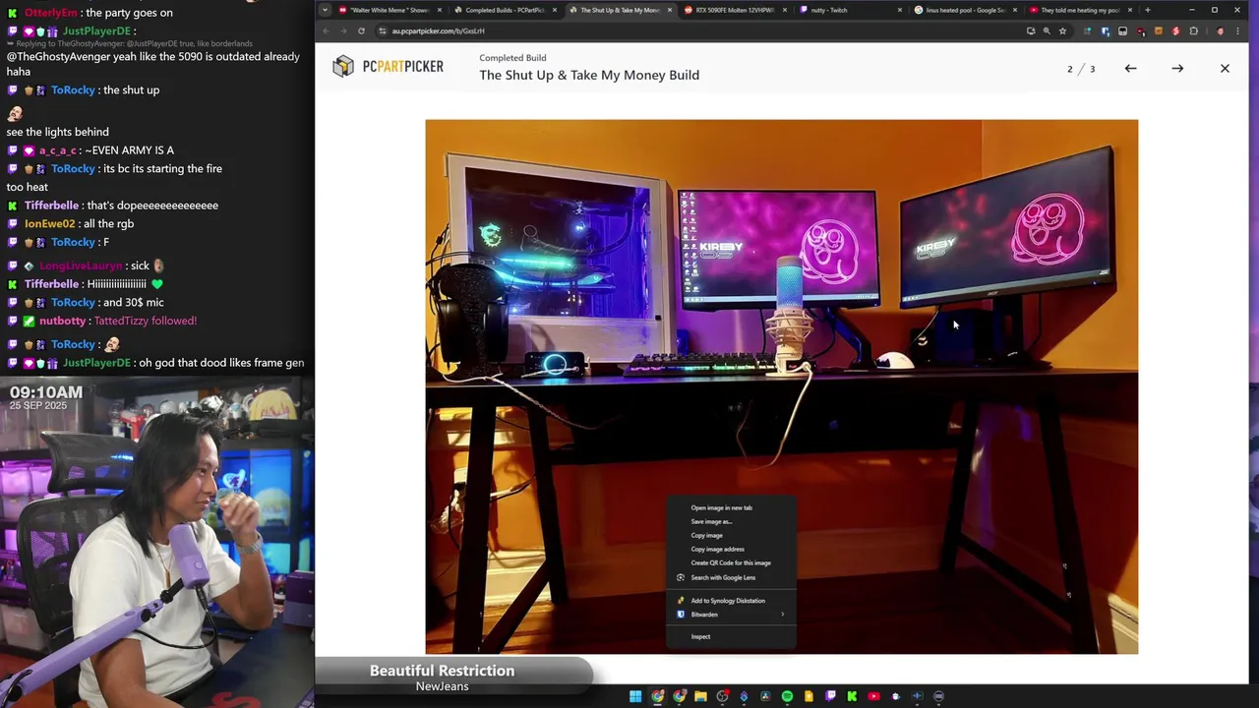Switch to They told me heating tab
Image resolution: width=1259 pixels, height=708 pixels.
1080,10
